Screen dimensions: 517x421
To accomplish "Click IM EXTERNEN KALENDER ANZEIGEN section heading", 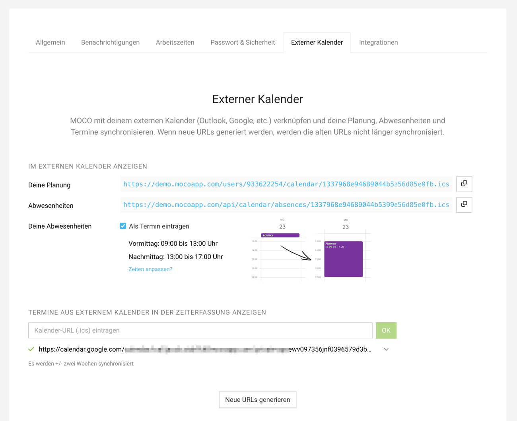I will tap(87, 166).
